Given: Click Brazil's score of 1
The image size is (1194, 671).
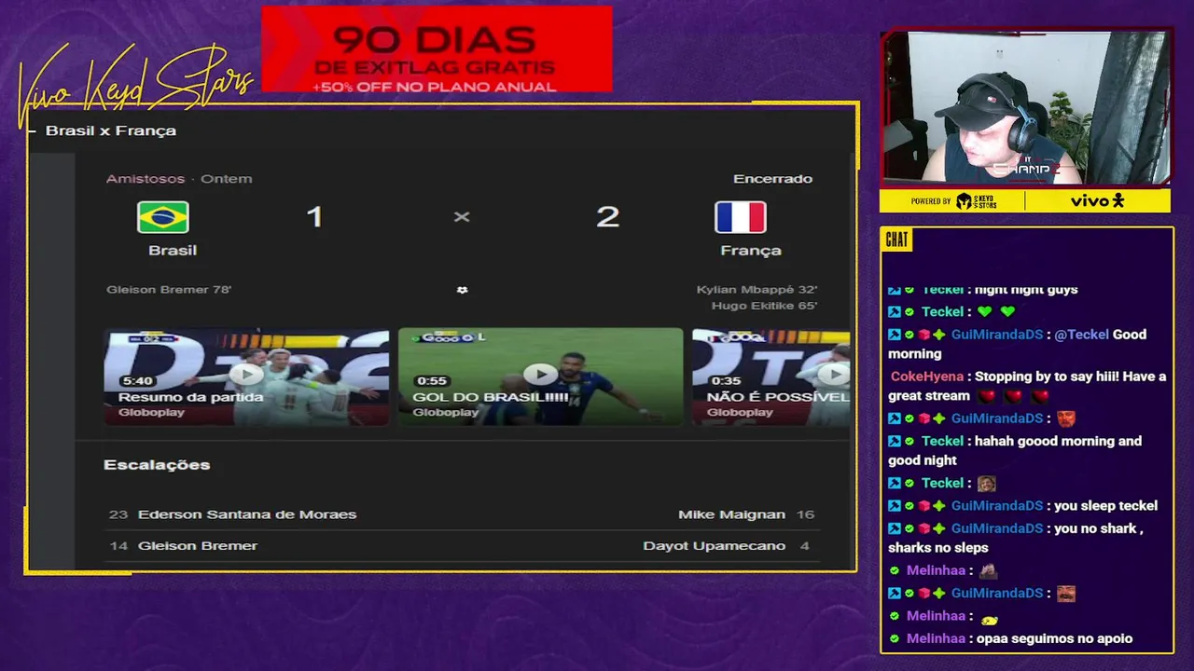Looking at the screenshot, I should (314, 216).
